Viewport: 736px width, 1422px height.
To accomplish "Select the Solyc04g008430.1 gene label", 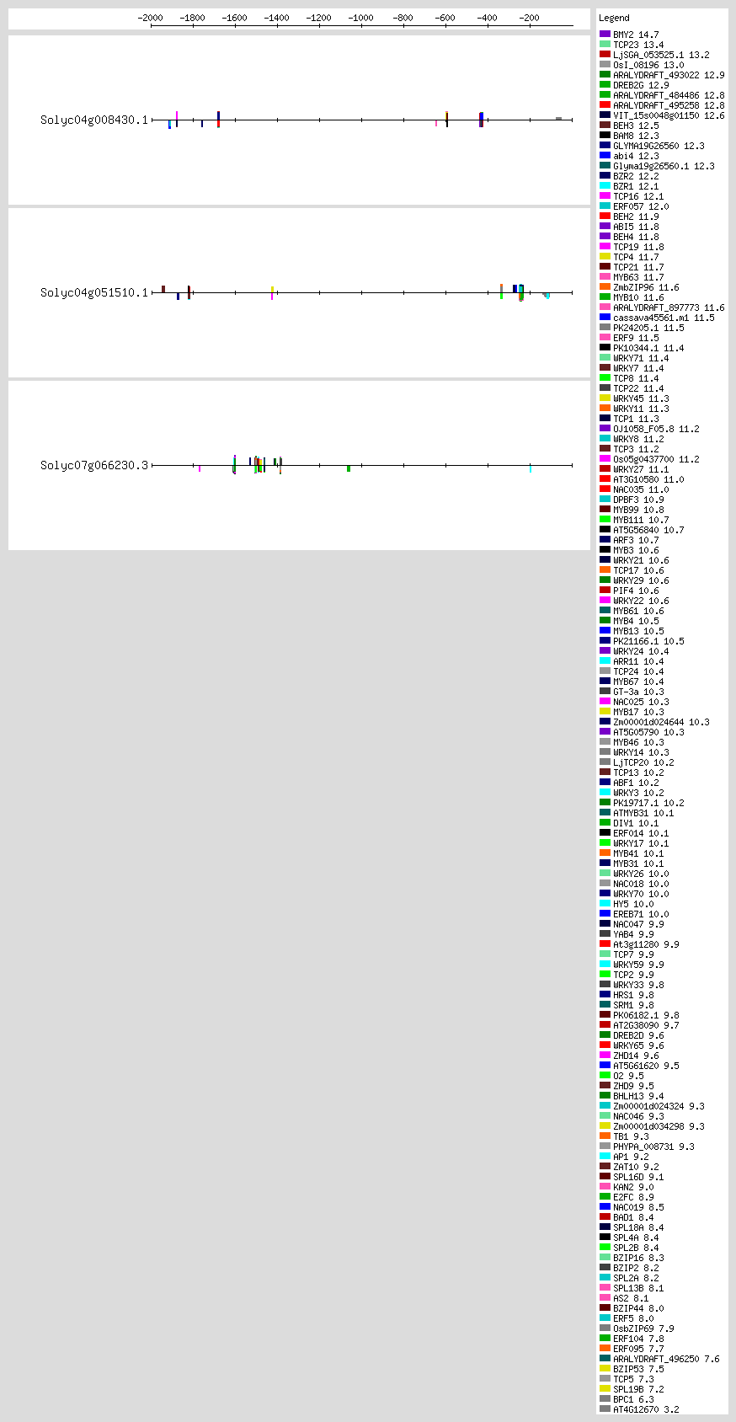I will tap(94, 120).
